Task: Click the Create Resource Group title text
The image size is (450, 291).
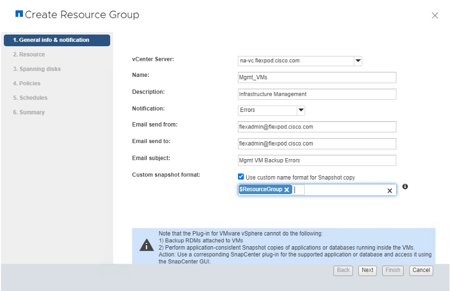Action: tap(82, 15)
